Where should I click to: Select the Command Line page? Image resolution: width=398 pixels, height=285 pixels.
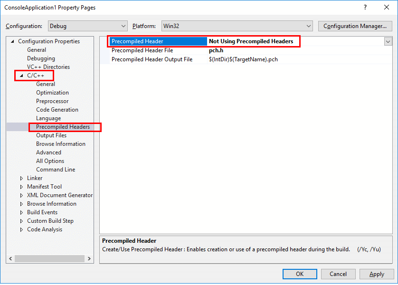coord(56,169)
